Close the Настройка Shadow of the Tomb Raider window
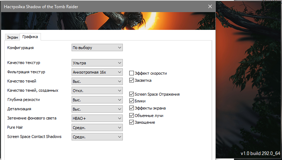This screenshot has width=282, height=160. pos(210,7)
